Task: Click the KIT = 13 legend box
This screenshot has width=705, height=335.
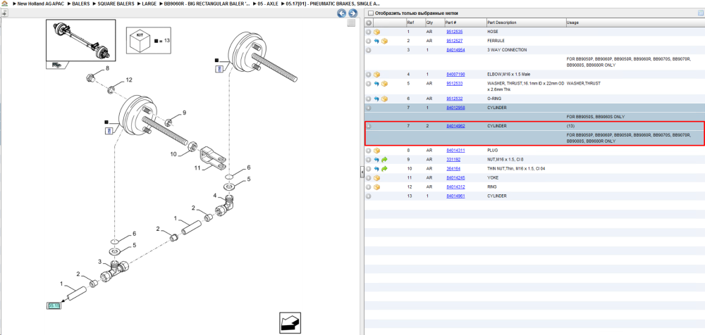Action: (148, 40)
